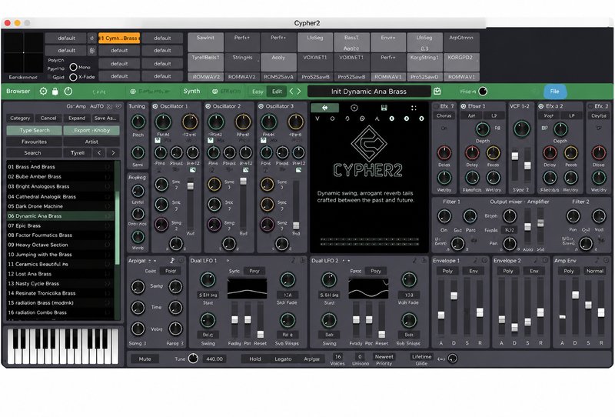Click the Expand button in browser
Screen dimensions: 615x417
(77, 118)
